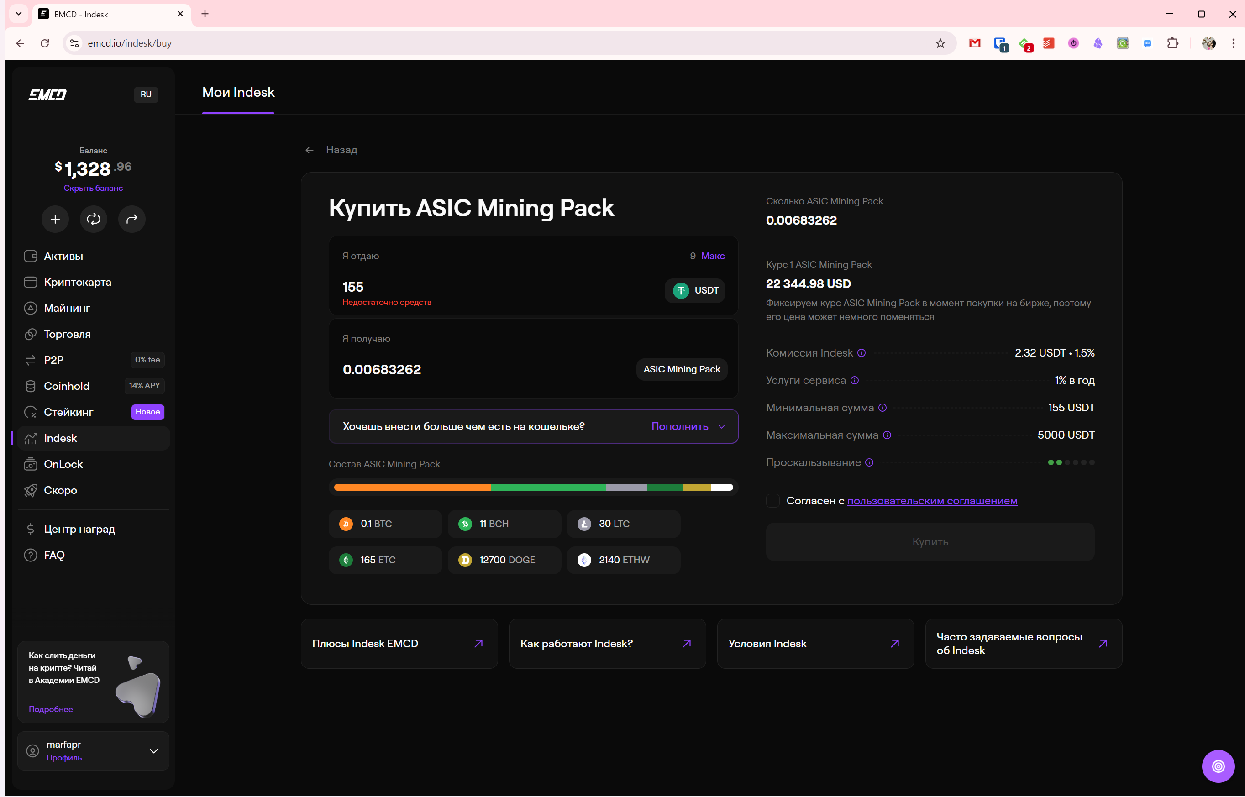1245x797 pixels.
Task: Click the plus deposit icon under balance
Action: [x=55, y=219]
